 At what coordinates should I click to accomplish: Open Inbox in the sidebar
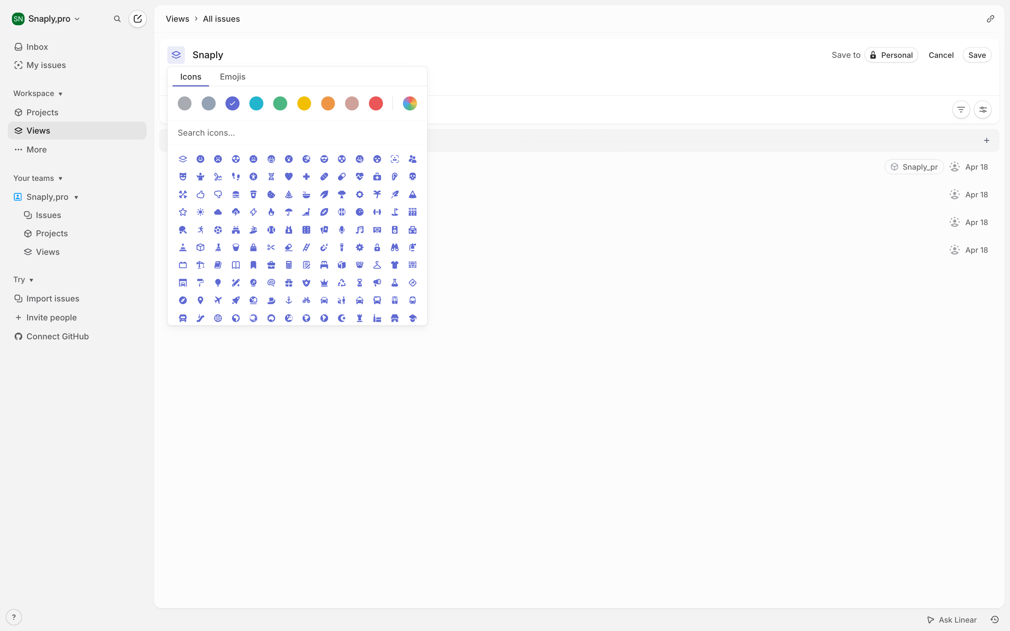(x=77, y=47)
